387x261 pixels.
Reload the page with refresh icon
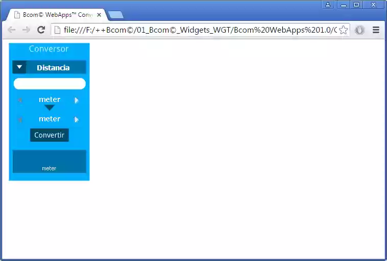[41, 30]
